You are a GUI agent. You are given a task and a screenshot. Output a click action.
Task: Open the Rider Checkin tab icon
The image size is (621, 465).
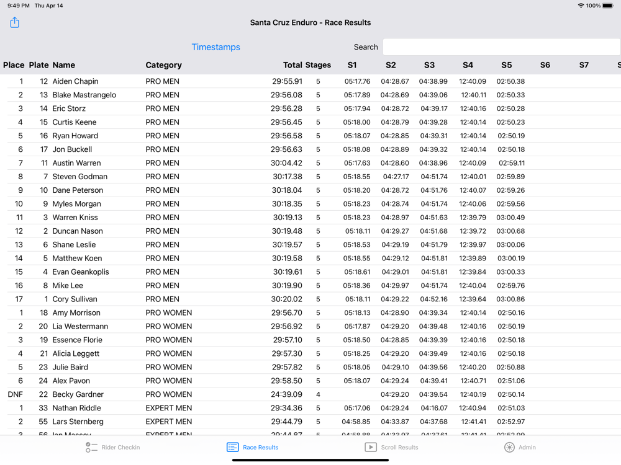click(x=91, y=447)
